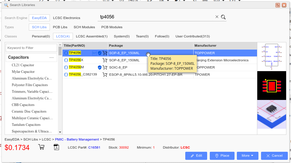
Task: Click the cart icon in TP4056X row
Action: [105, 60]
